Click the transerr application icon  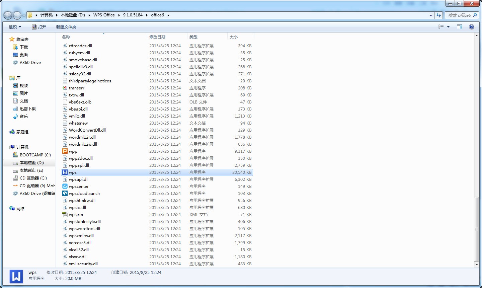(65, 88)
